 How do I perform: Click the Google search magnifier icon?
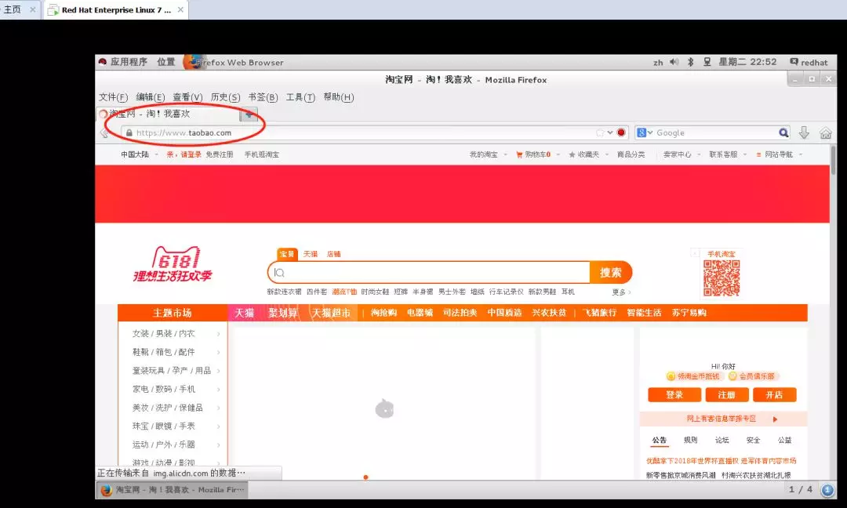[783, 132]
